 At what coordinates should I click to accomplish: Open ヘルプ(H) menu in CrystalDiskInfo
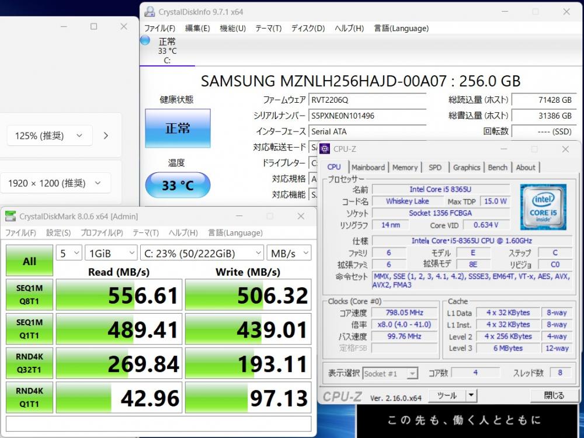click(x=349, y=28)
